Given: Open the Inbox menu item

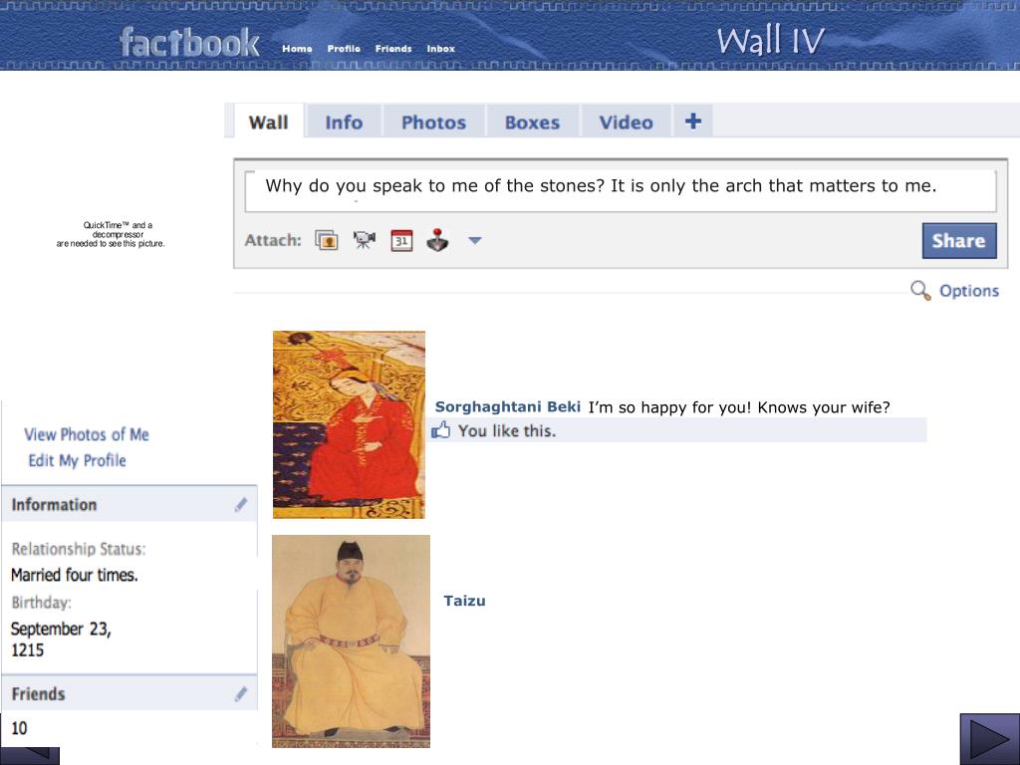Looking at the screenshot, I should (440, 49).
